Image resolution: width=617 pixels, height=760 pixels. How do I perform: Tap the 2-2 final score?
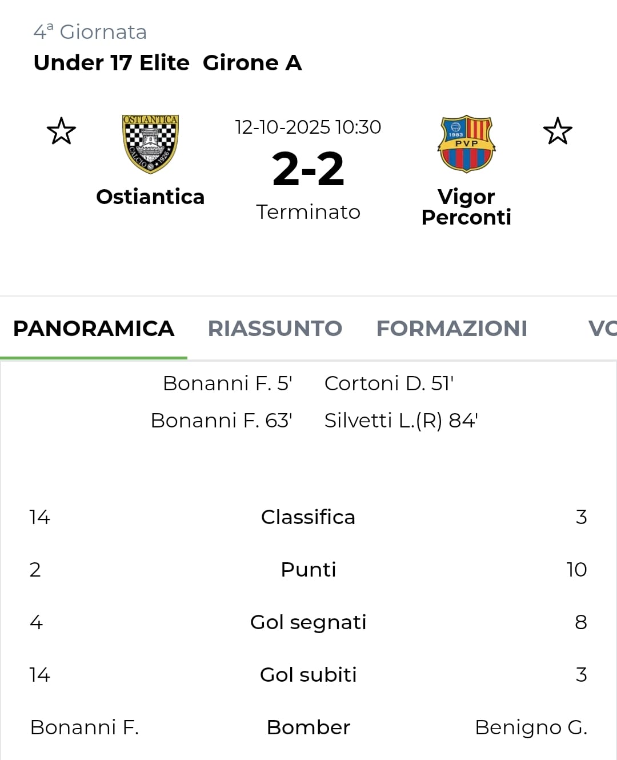click(x=308, y=169)
